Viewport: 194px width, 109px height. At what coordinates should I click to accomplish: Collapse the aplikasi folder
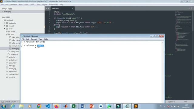(3, 20)
